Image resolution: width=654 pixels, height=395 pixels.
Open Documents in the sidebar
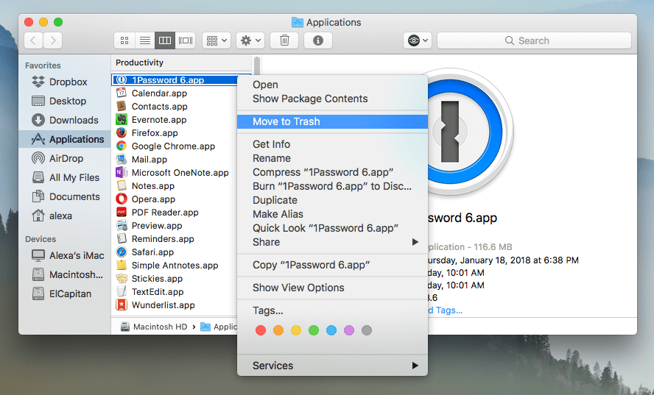[x=66, y=196]
